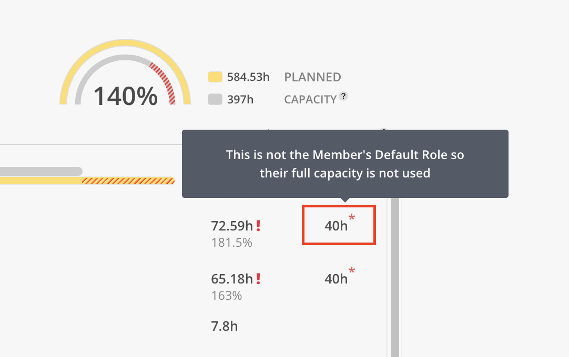This screenshot has height=357, width=569.
Task: Click the PLANNED label text
Action: pos(312,77)
